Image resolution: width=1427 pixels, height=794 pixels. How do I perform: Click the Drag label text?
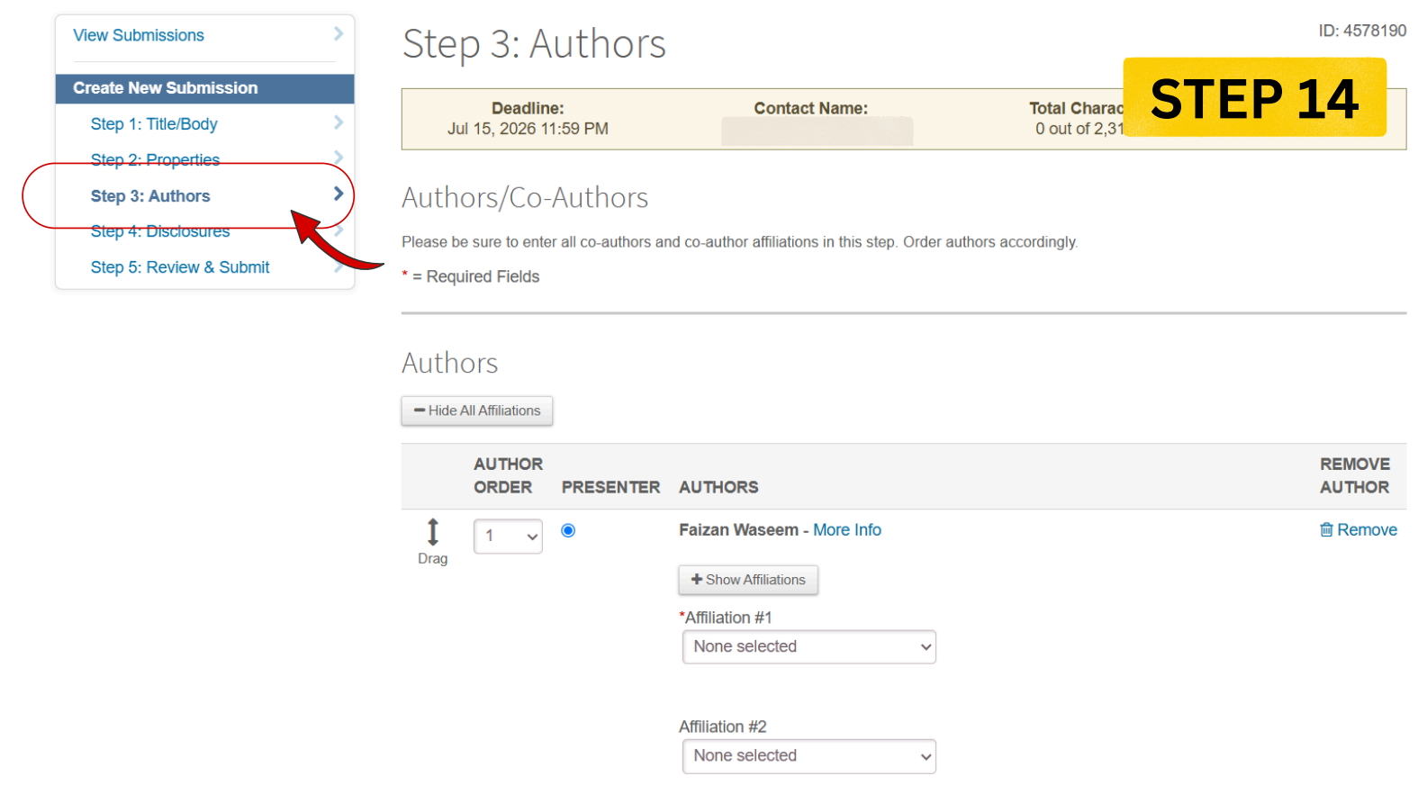pos(432,558)
